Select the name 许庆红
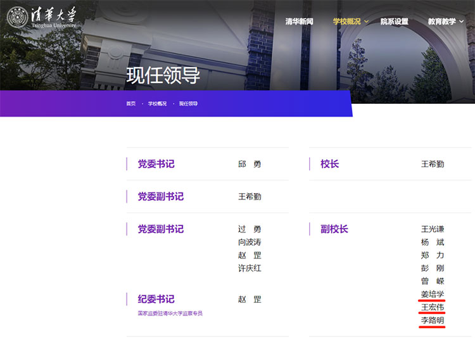This screenshot has height=342, width=475. click(250, 268)
